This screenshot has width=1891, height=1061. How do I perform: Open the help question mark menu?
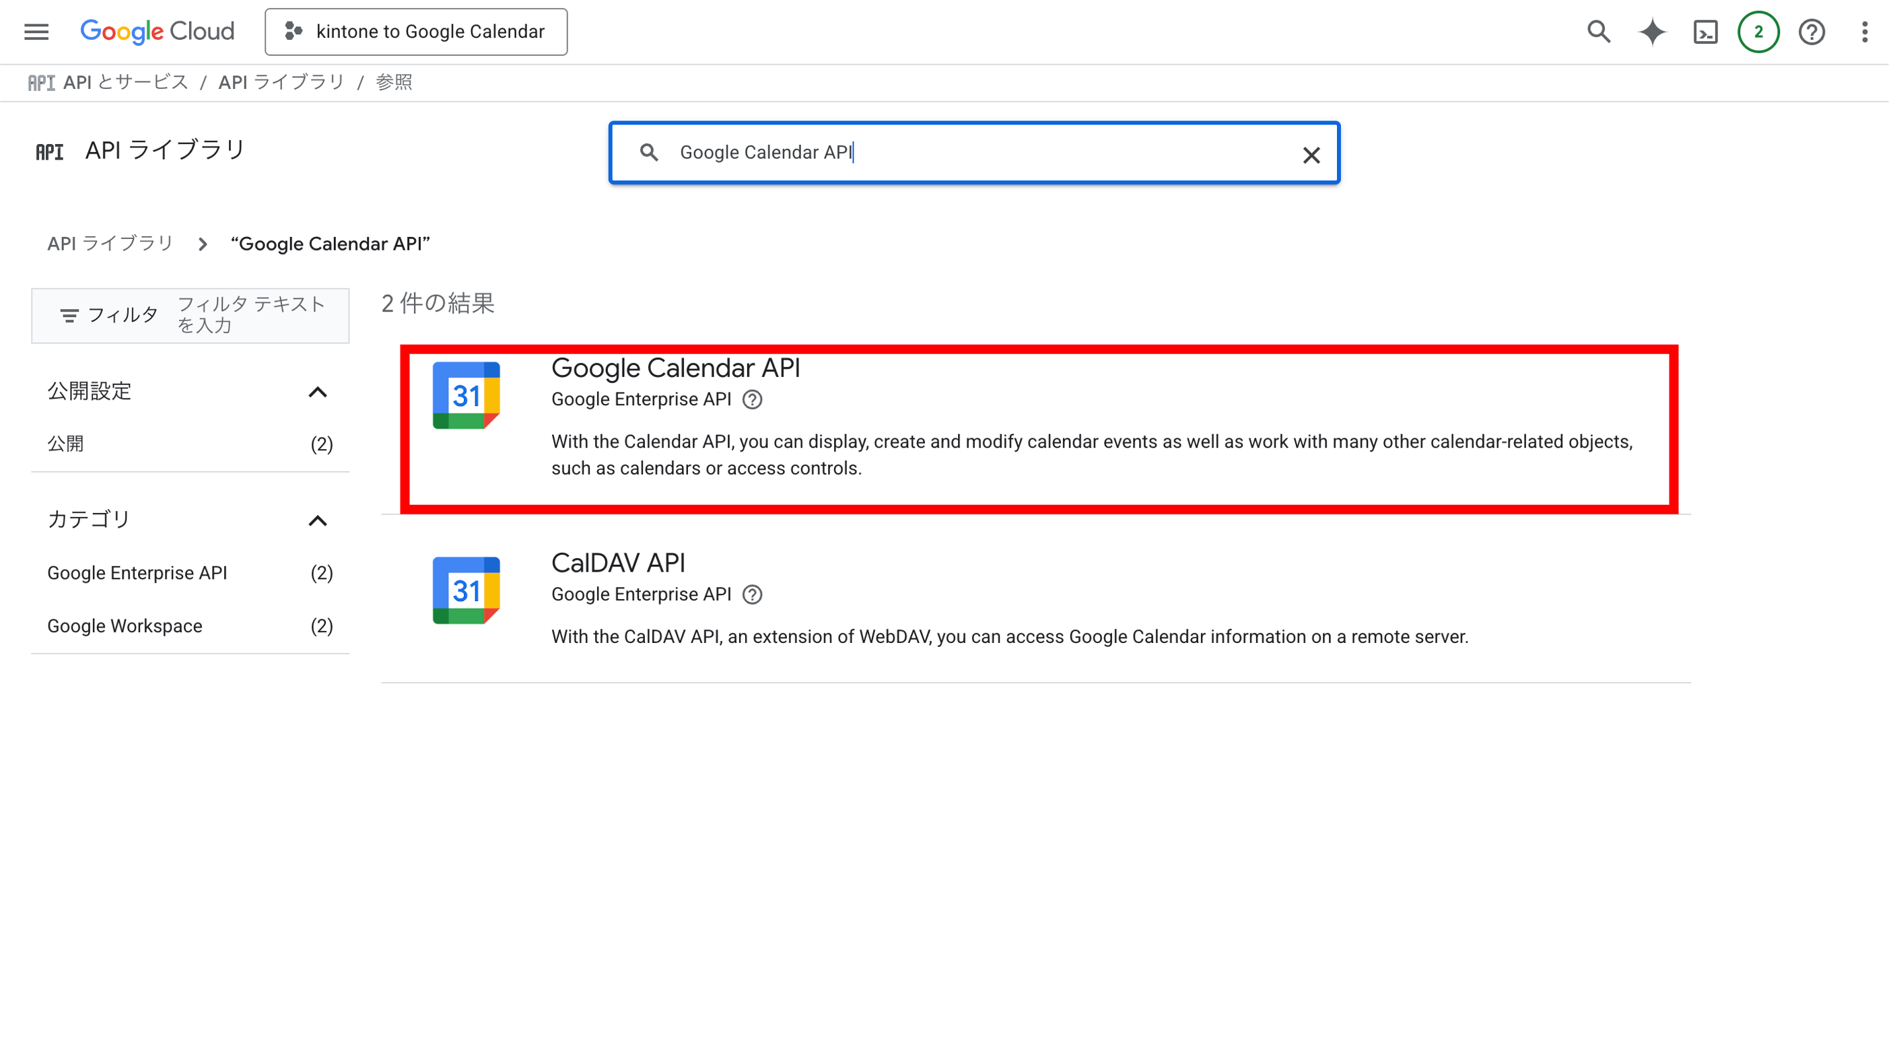(1812, 32)
